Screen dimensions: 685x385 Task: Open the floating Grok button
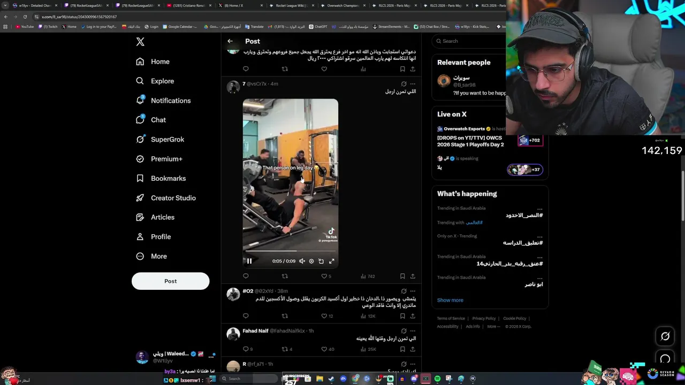pyautogui.click(x=665, y=336)
